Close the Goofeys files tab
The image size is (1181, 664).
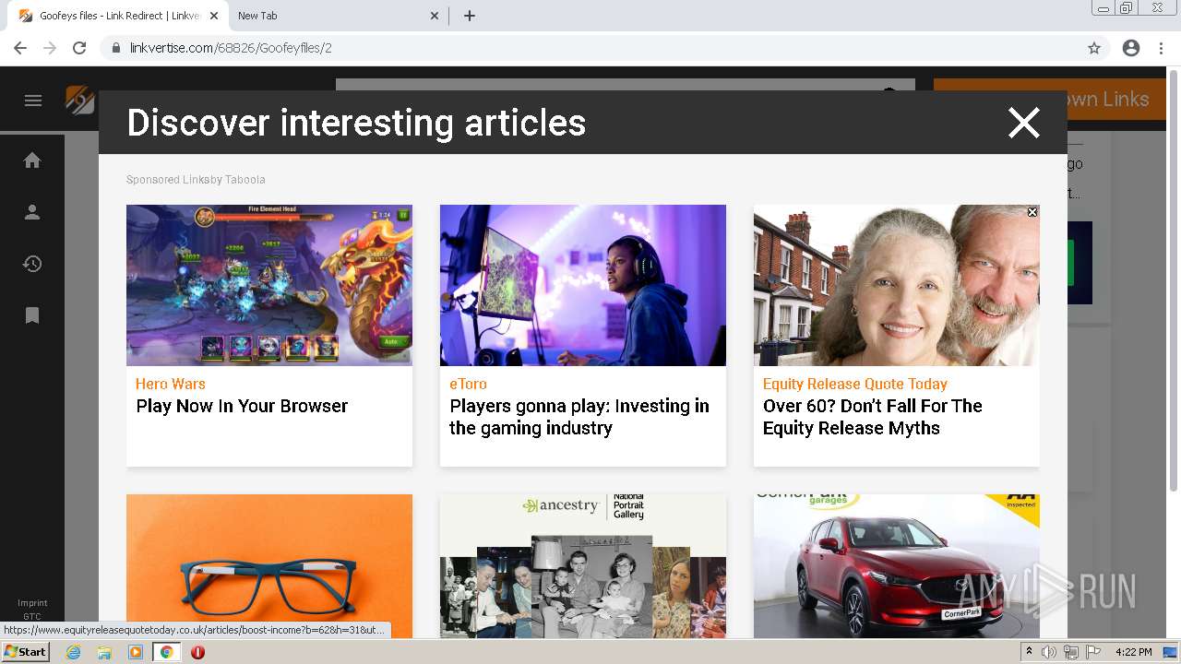coord(214,16)
